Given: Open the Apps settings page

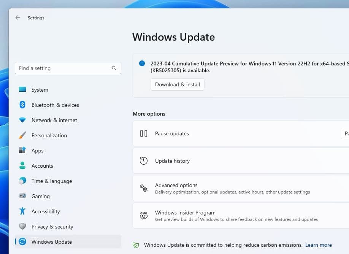Looking at the screenshot, I should (x=37, y=151).
